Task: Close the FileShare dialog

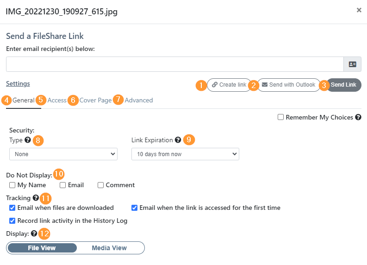Action: [x=359, y=10]
